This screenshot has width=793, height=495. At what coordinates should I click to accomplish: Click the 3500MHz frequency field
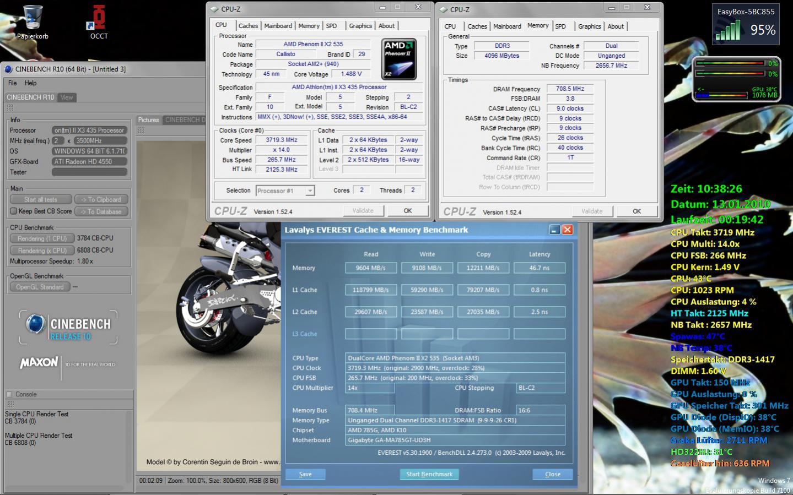pyautogui.click(x=100, y=140)
